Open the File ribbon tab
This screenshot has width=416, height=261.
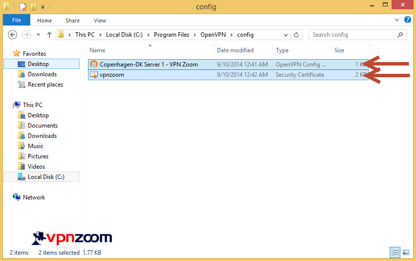[x=17, y=20]
